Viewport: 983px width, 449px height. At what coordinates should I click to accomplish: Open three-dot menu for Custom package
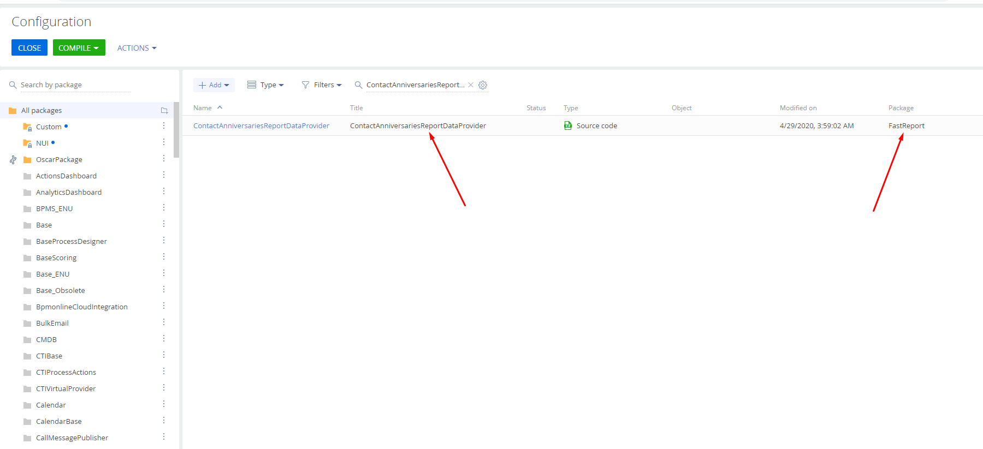(164, 126)
